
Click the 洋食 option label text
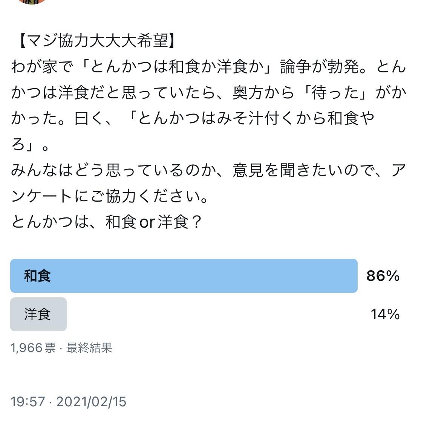37,314
